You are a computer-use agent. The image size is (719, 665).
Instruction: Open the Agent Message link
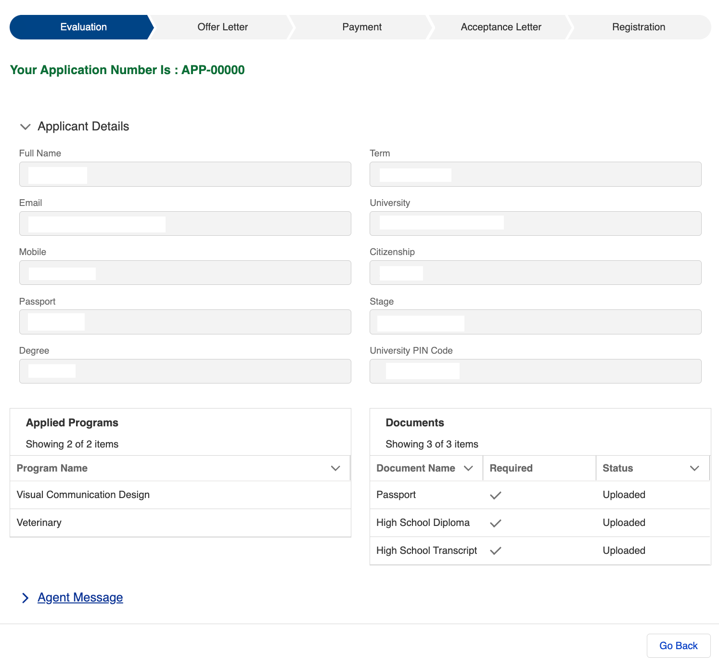pyautogui.click(x=80, y=598)
